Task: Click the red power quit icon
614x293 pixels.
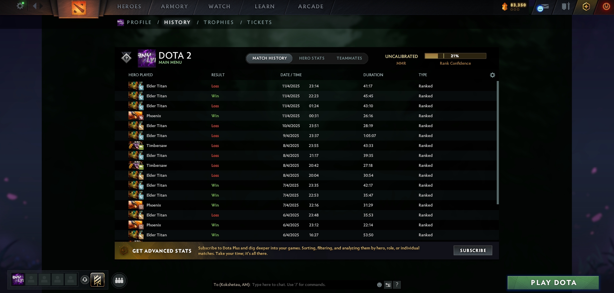Action: (x=606, y=6)
